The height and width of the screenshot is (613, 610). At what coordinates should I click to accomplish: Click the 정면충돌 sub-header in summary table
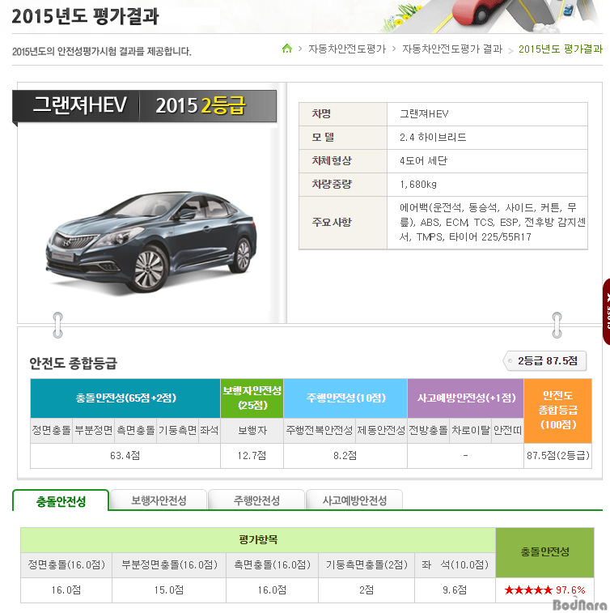coord(51,431)
